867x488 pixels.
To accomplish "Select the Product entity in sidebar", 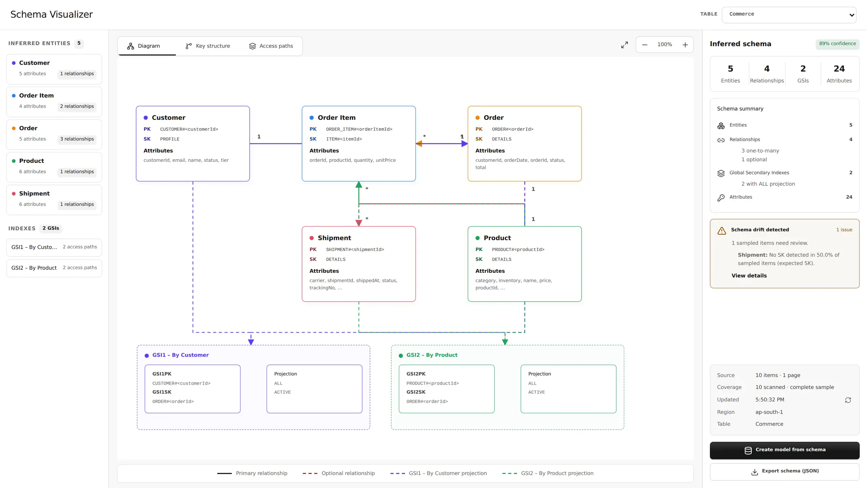I will (x=54, y=167).
